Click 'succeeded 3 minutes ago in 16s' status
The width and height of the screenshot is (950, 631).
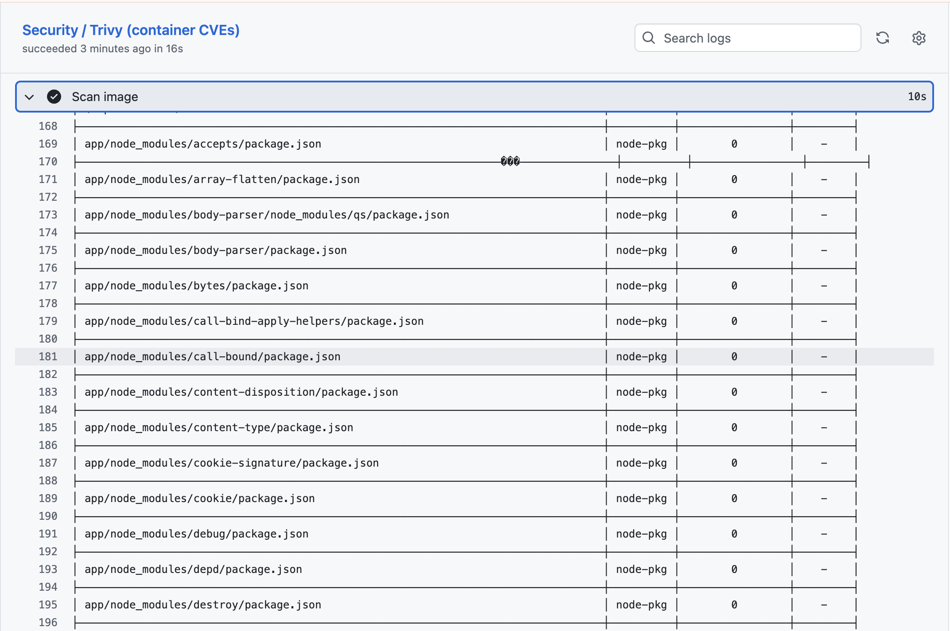103,49
